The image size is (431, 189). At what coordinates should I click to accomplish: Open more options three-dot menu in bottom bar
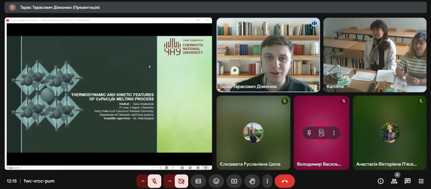(267, 181)
